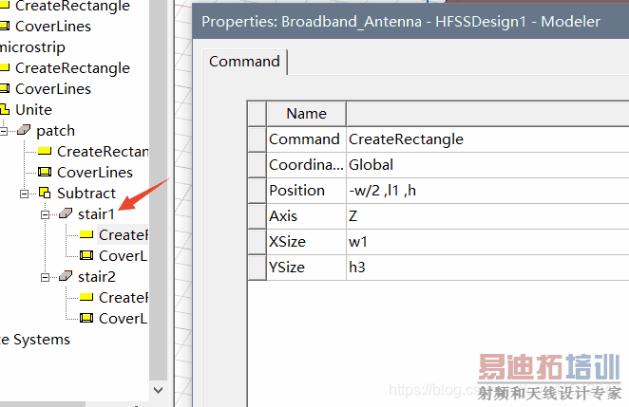Click the Subtract operation icon

[x=45, y=193]
